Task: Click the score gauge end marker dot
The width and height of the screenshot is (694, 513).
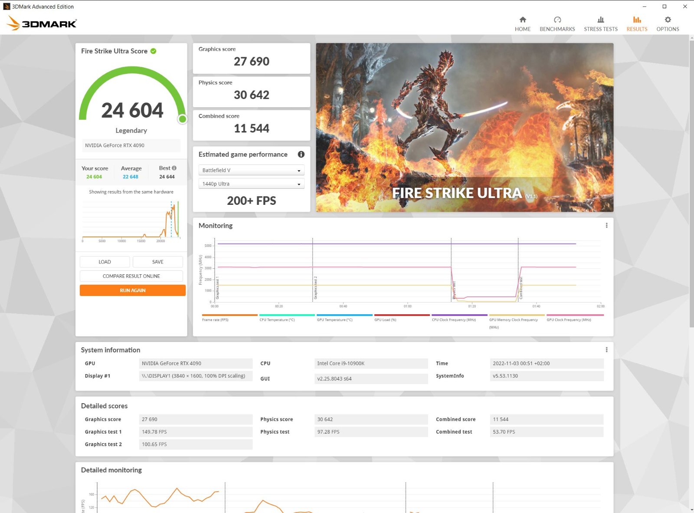Action: coord(183,119)
